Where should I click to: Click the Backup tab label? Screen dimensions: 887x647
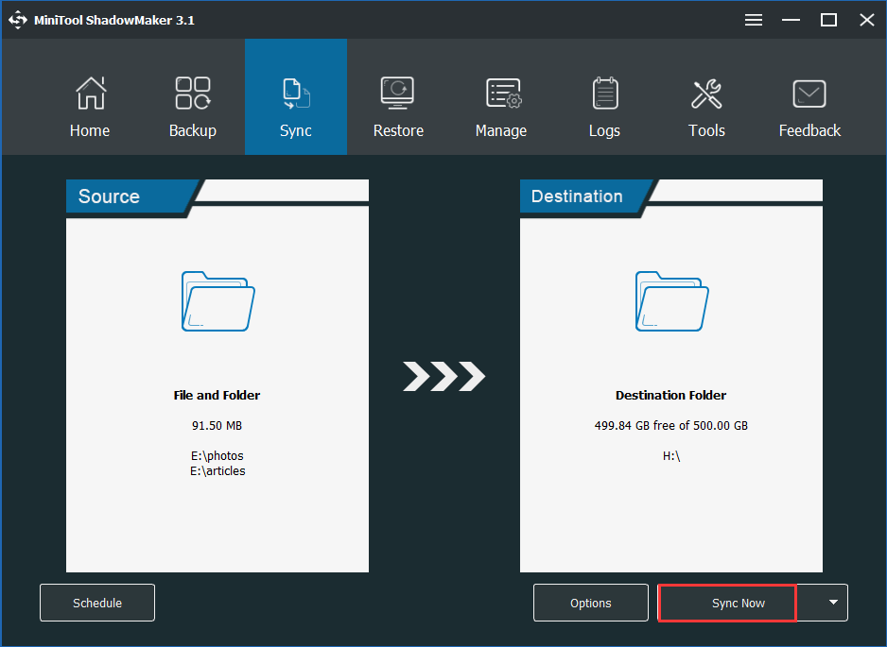pos(193,130)
